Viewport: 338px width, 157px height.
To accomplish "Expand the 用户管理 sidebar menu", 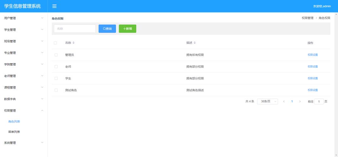I will 24,18.
